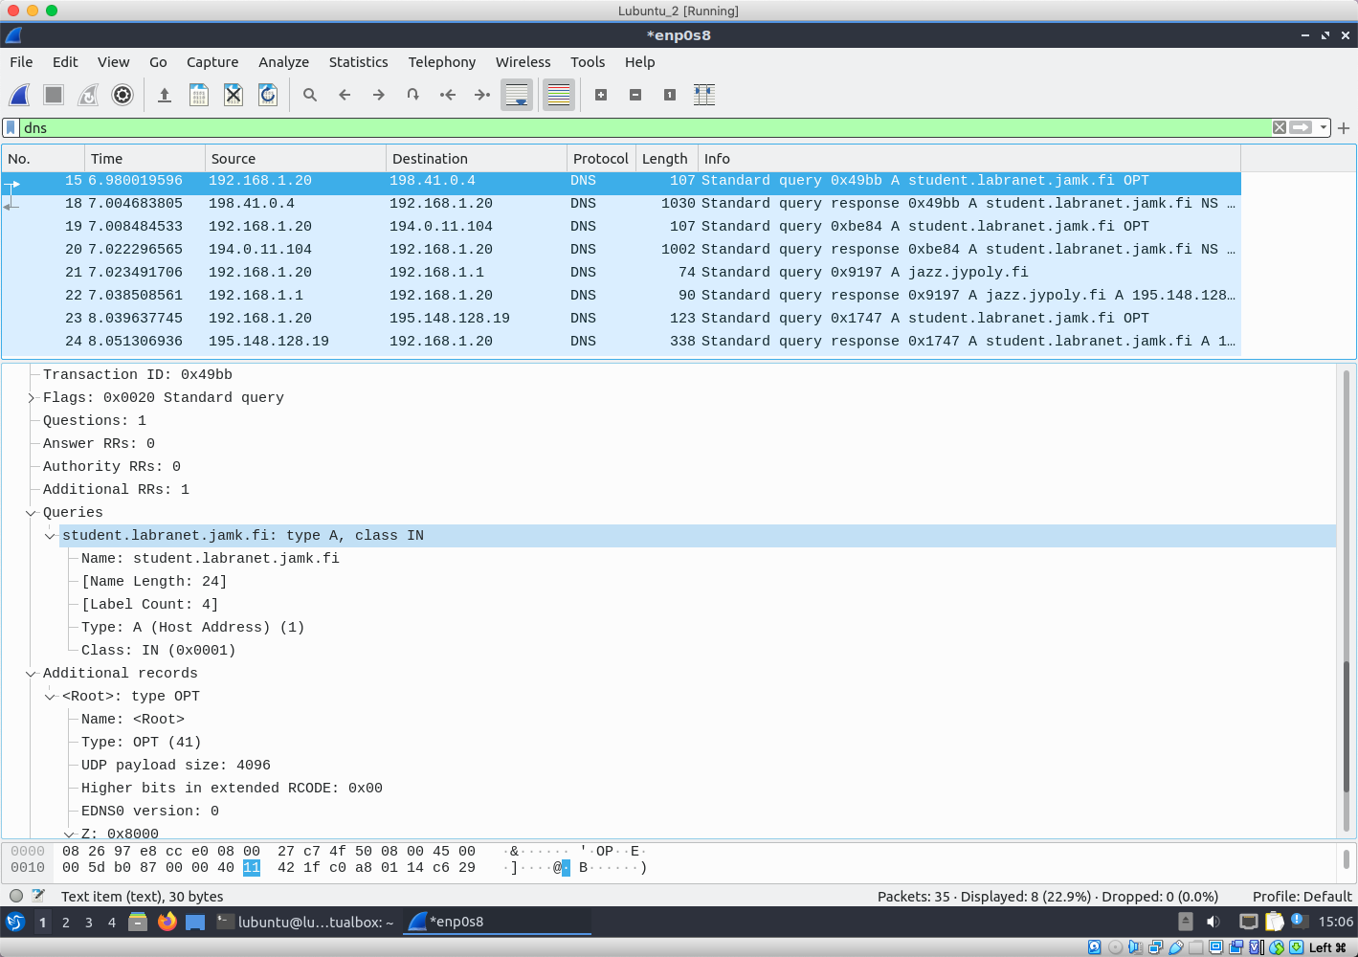The width and height of the screenshot is (1358, 957).
Task: Stop the running packet capture
Action: pyautogui.click(x=54, y=95)
